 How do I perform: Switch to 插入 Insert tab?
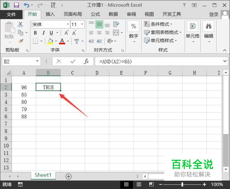click(x=50, y=14)
